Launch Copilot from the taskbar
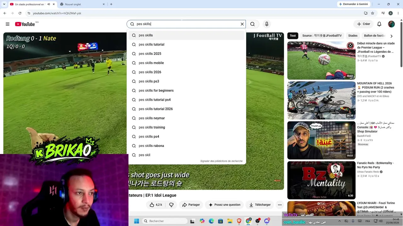This screenshot has width=403, height=226. click(202, 221)
